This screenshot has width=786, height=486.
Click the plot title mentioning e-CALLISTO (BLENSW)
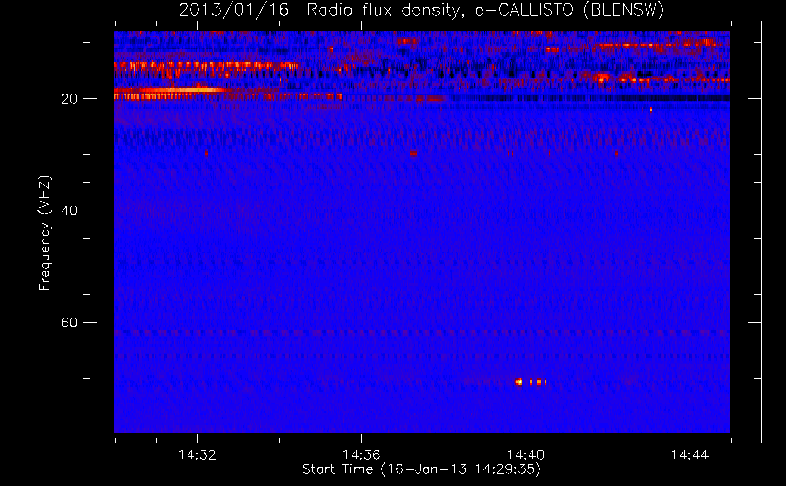[421, 10]
